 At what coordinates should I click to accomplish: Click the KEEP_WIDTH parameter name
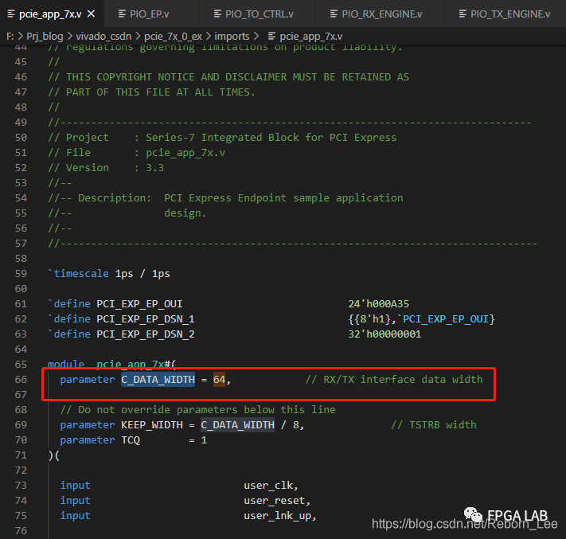coord(152,425)
